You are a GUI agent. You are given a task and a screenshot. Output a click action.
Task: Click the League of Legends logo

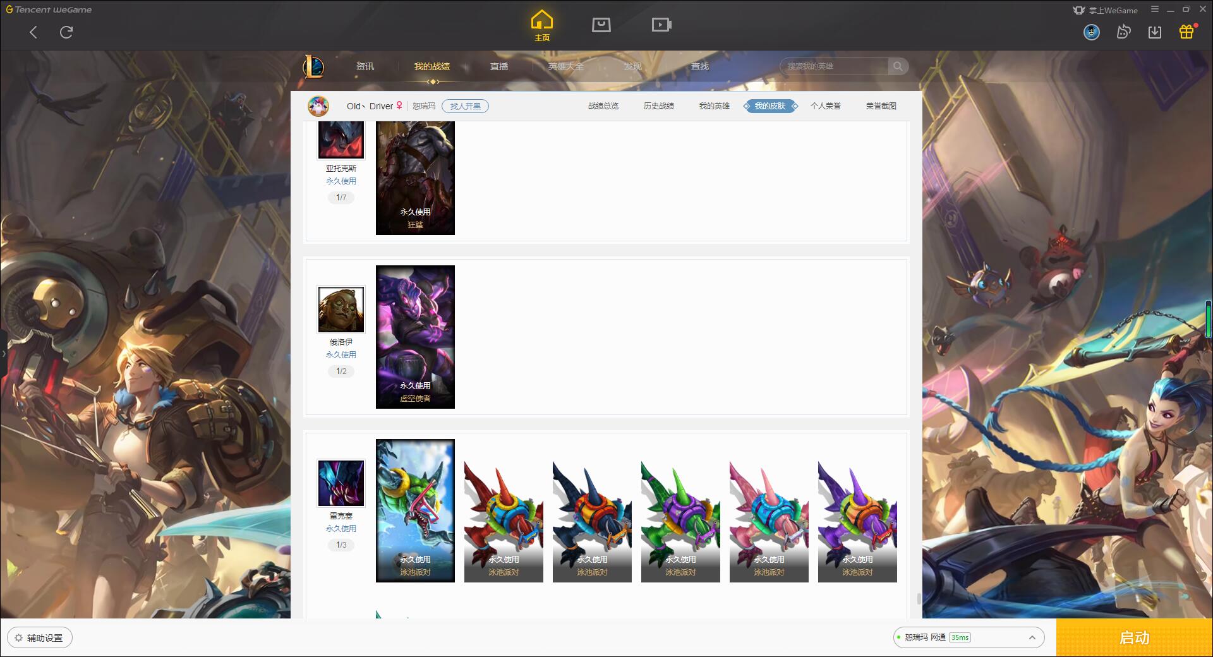click(314, 66)
